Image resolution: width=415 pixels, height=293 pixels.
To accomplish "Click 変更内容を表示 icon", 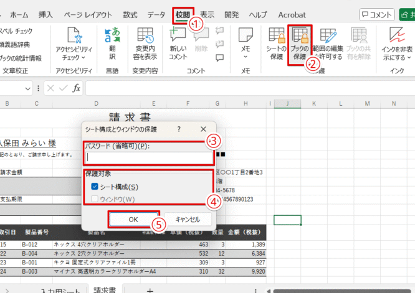I will (145, 44).
